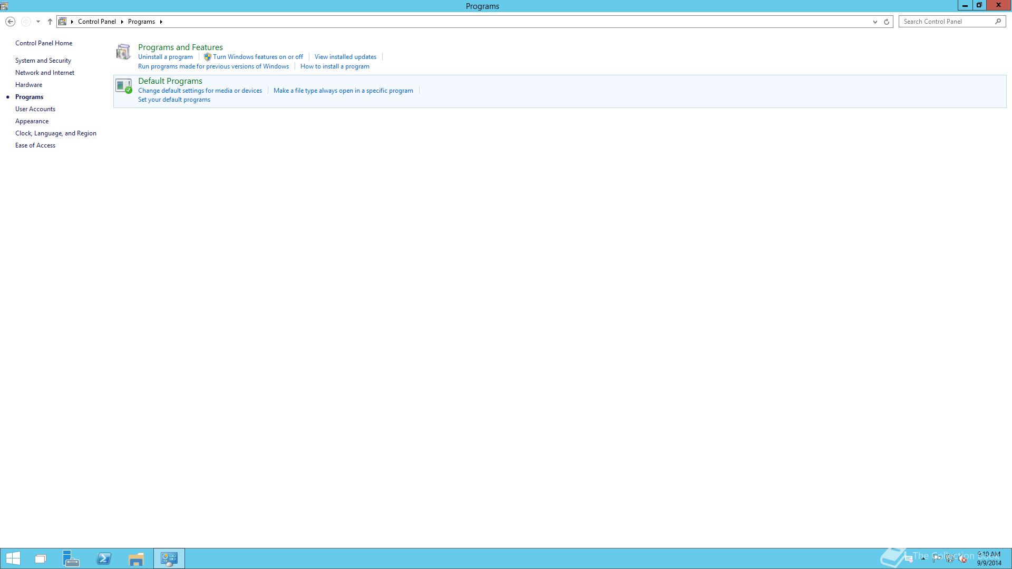Open the Windows Start button
This screenshot has width=1012, height=569.
pos(13,558)
